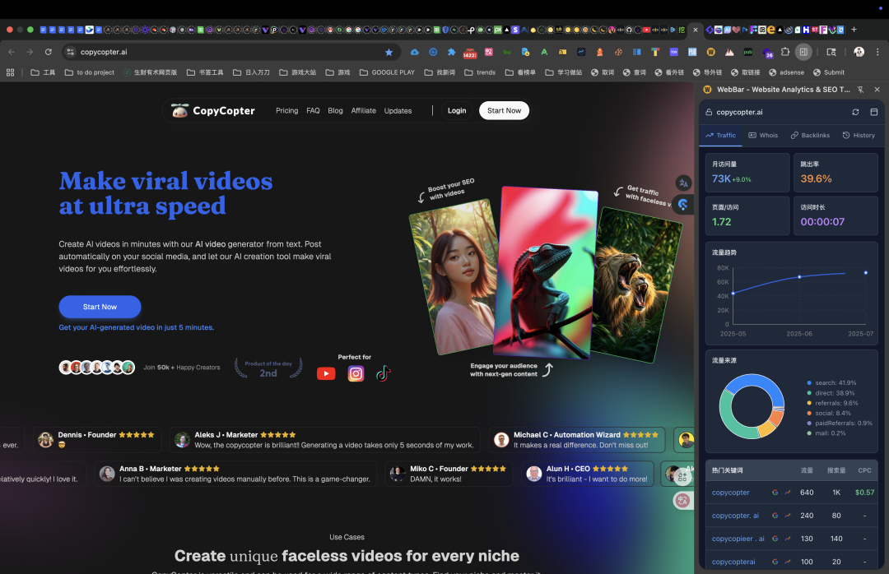Open the GOOGLE PLAY bookmark folder

coord(387,72)
